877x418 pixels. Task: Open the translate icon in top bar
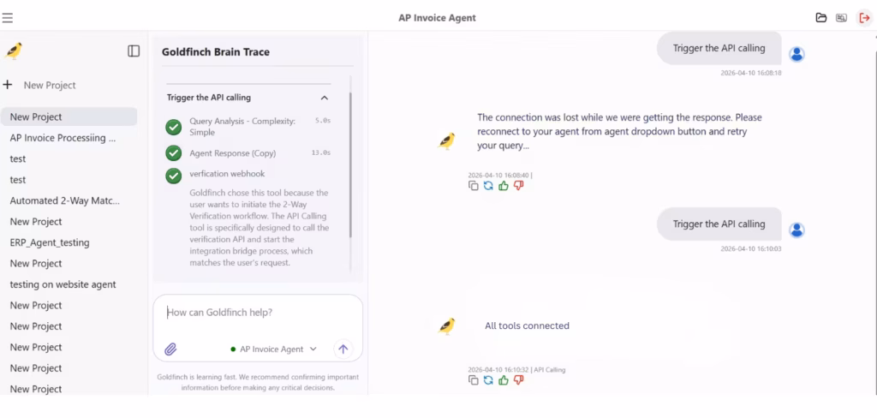(x=841, y=18)
